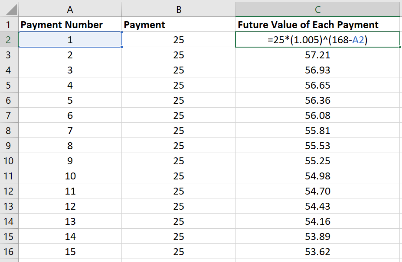Select row 1 header

pos(9,25)
